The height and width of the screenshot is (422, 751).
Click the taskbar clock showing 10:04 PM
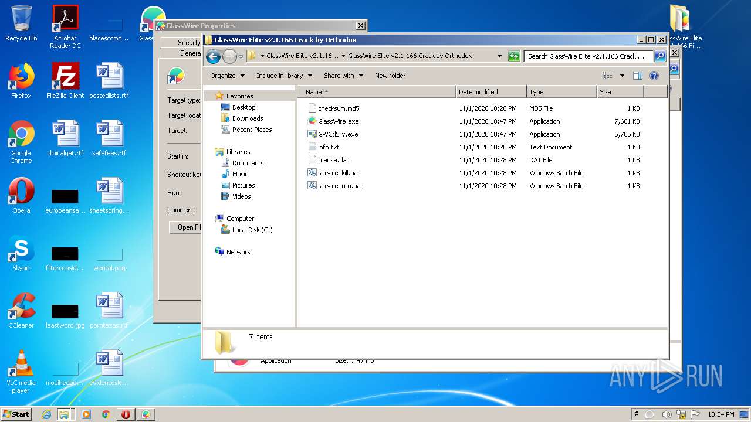pyautogui.click(x=720, y=414)
